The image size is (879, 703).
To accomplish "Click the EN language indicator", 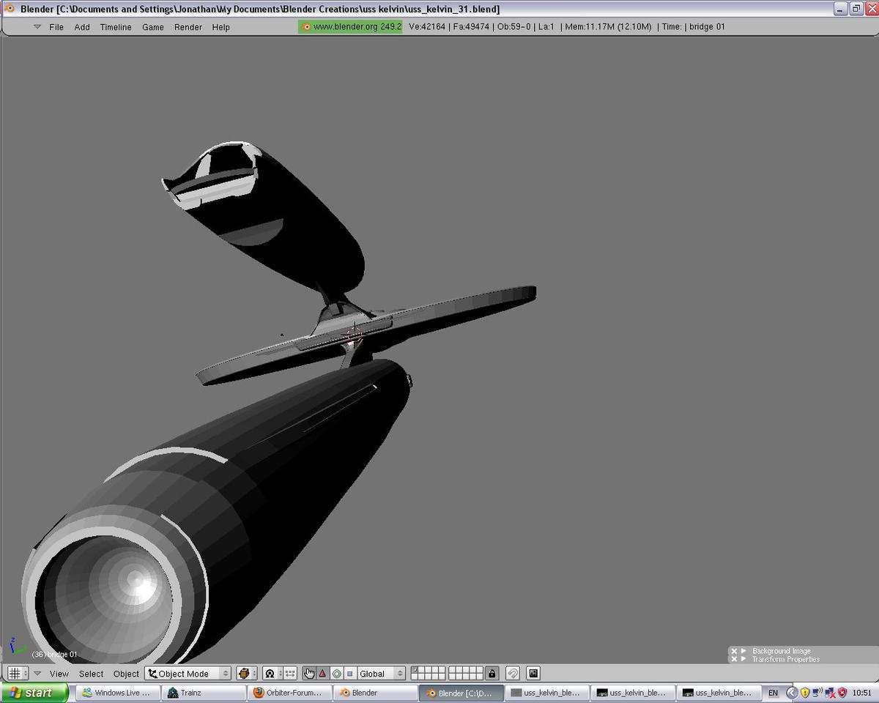I will click(773, 692).
